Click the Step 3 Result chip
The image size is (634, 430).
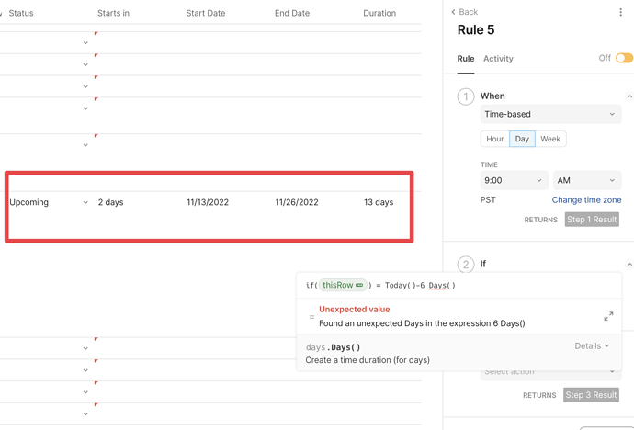click(x=591, y=395)
